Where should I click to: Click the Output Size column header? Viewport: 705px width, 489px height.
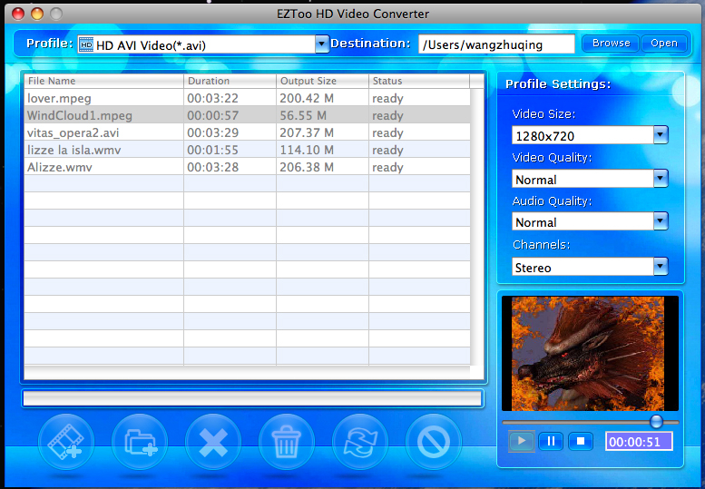322,81
